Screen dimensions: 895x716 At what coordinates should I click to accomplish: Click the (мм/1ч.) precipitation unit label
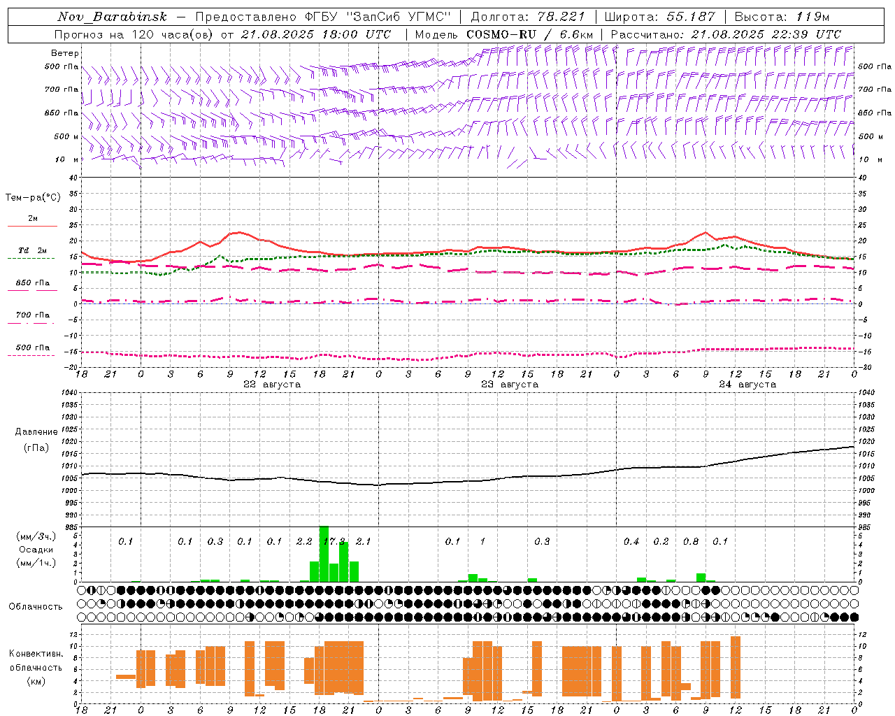click(36, 563)
